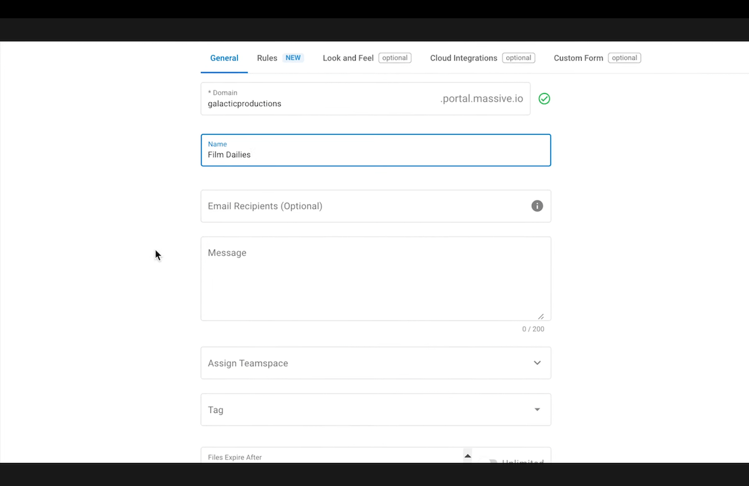Click the Name field containing Film Dailies
749x486 pixels.
tap(376, 150)
